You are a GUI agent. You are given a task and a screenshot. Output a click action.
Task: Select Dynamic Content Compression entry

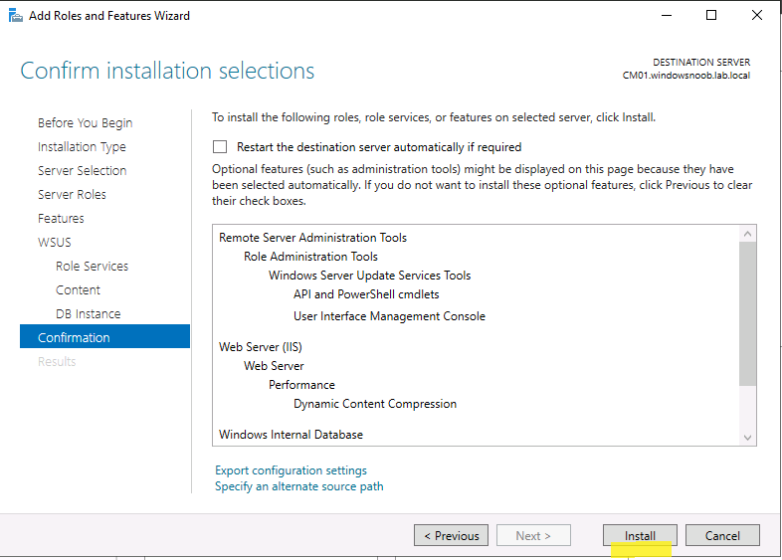tap(375, 404)
